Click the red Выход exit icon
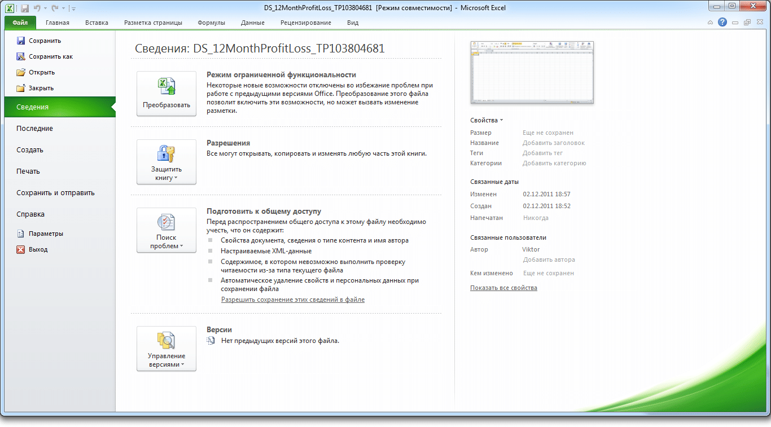 click(x=21, y=249)
